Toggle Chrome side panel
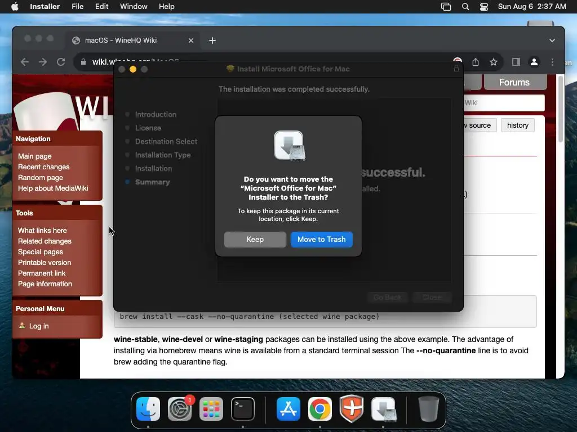The image size is (577, 432). (x=516, y=62)
